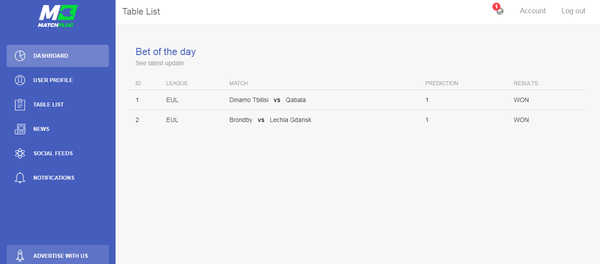Viewport: 600px width, 264px height.
Task: Open the News newspaper icon
Action: coord(20,129)
